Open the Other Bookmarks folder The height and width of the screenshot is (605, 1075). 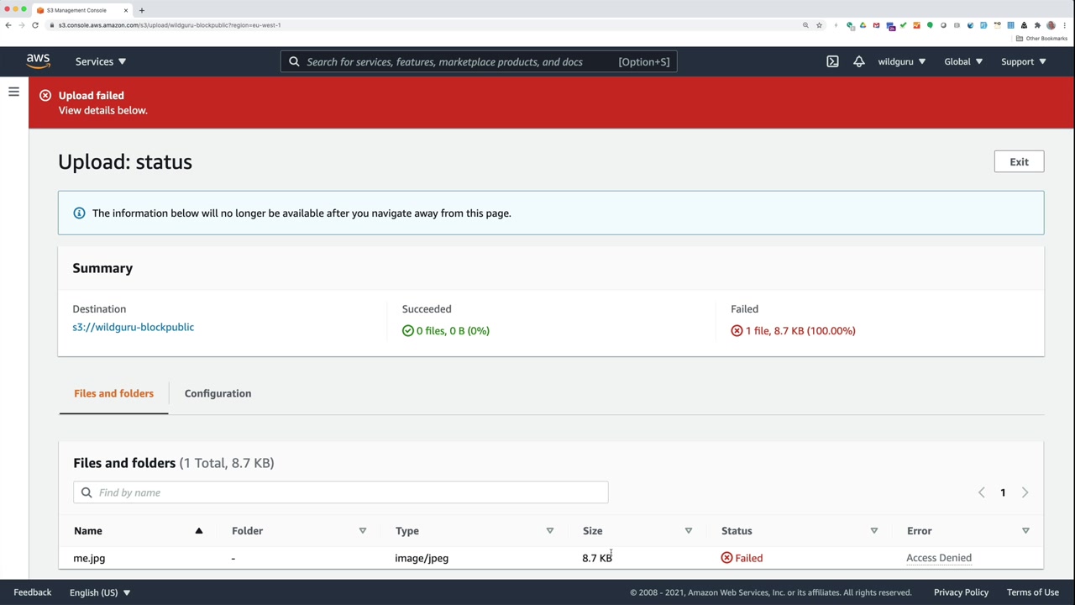[x=1041, y=39]
